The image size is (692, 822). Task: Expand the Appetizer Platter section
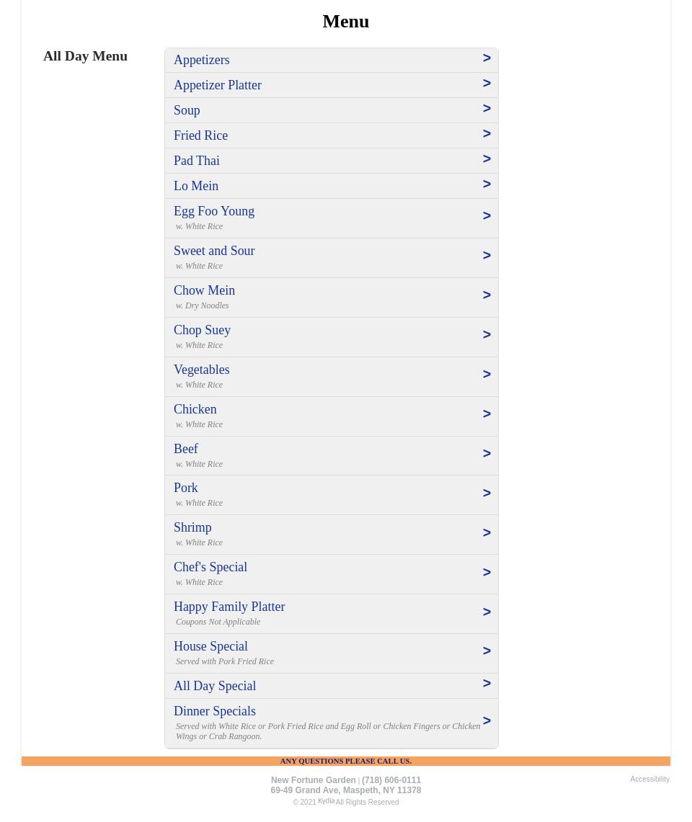point(487,84)
